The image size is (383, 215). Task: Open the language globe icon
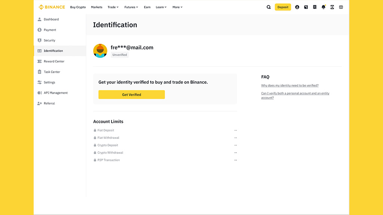[341, 7]
